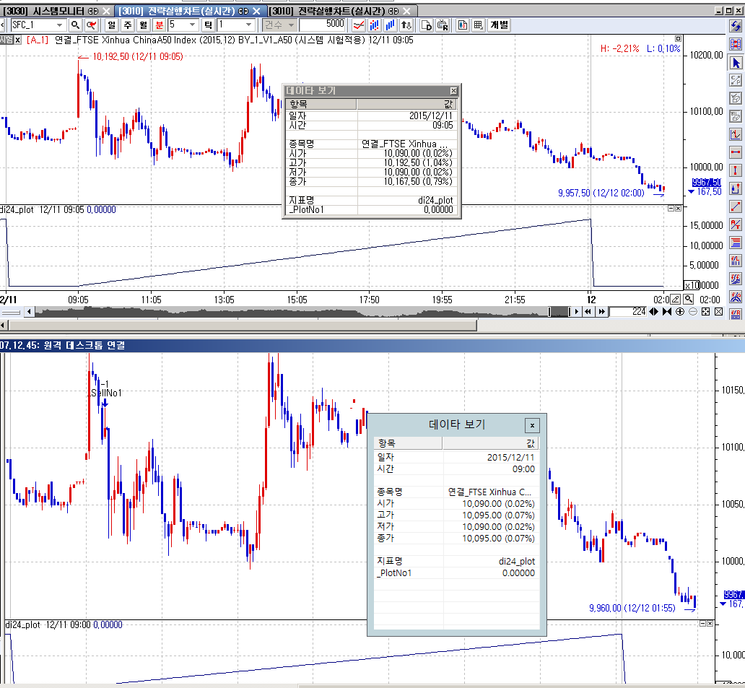This screenshot has height=688, width=745.
Task: Click the 개별 button in the toolbar
Action: point(500,25)
